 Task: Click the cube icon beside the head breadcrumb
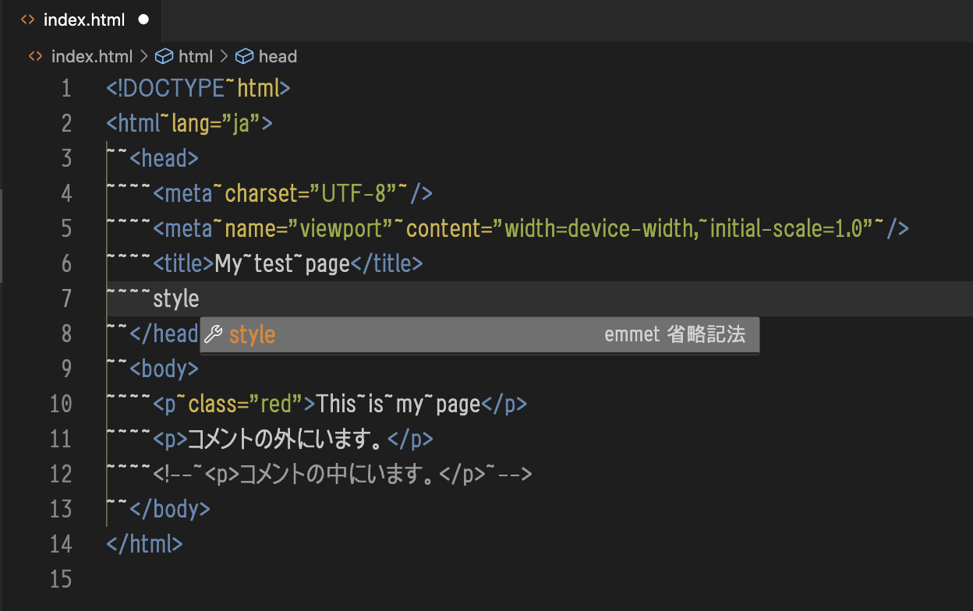point(245,56)
